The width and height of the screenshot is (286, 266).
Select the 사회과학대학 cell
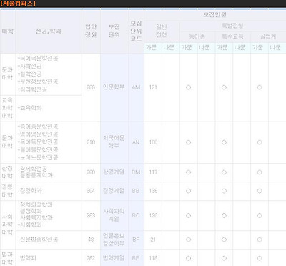[7, 225]
